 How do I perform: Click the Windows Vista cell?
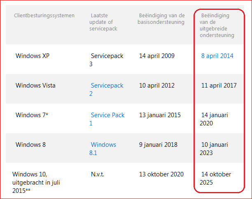click(x=35, y=86)
